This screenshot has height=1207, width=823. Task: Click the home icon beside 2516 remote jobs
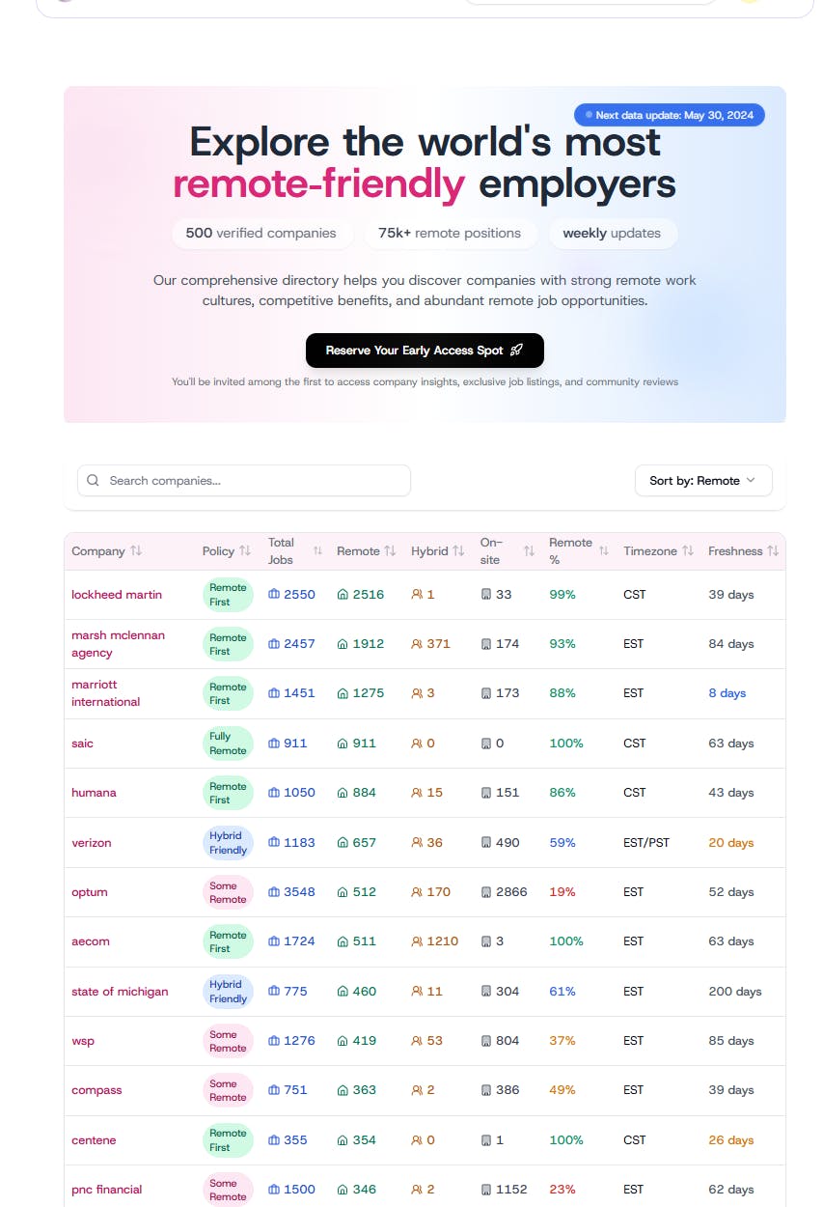click(x=343, y=595)
